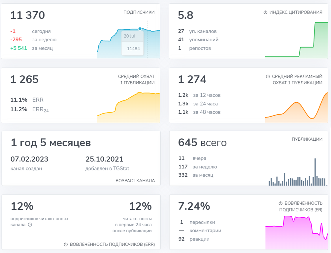Click the 'реакции' row showing 92
331x253 pixels.
194,239
